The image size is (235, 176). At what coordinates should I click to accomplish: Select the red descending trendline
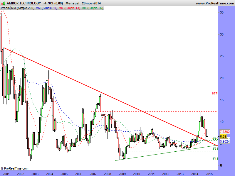(111, 97)
